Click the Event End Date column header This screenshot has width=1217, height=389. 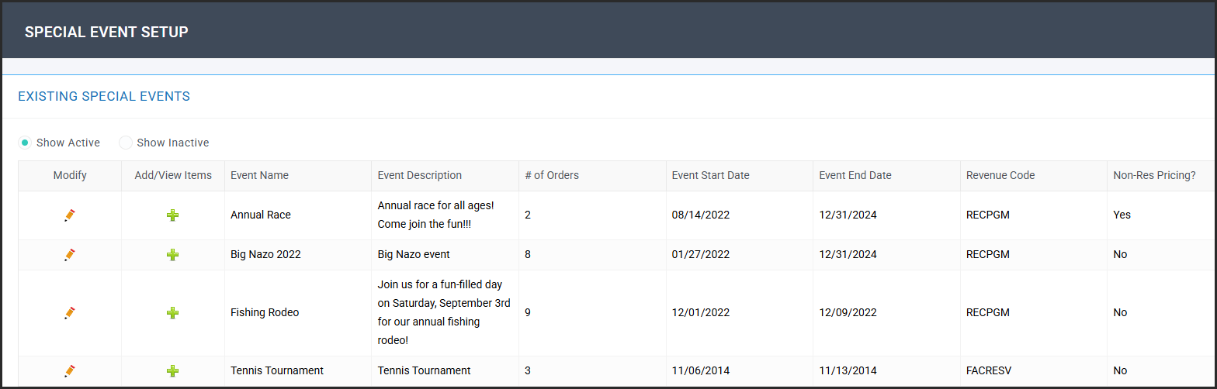pos(855,175)
